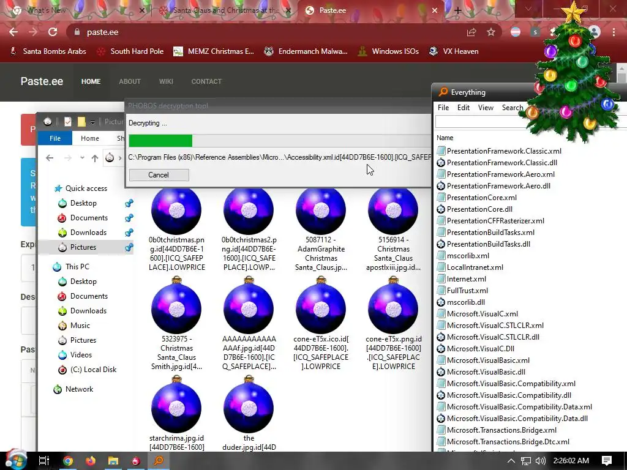This screenshot has height=470, width=627.
Task: Select the AAAAAAAAAAAAAf.jpg encrypted file
Action: coord(249,324)
